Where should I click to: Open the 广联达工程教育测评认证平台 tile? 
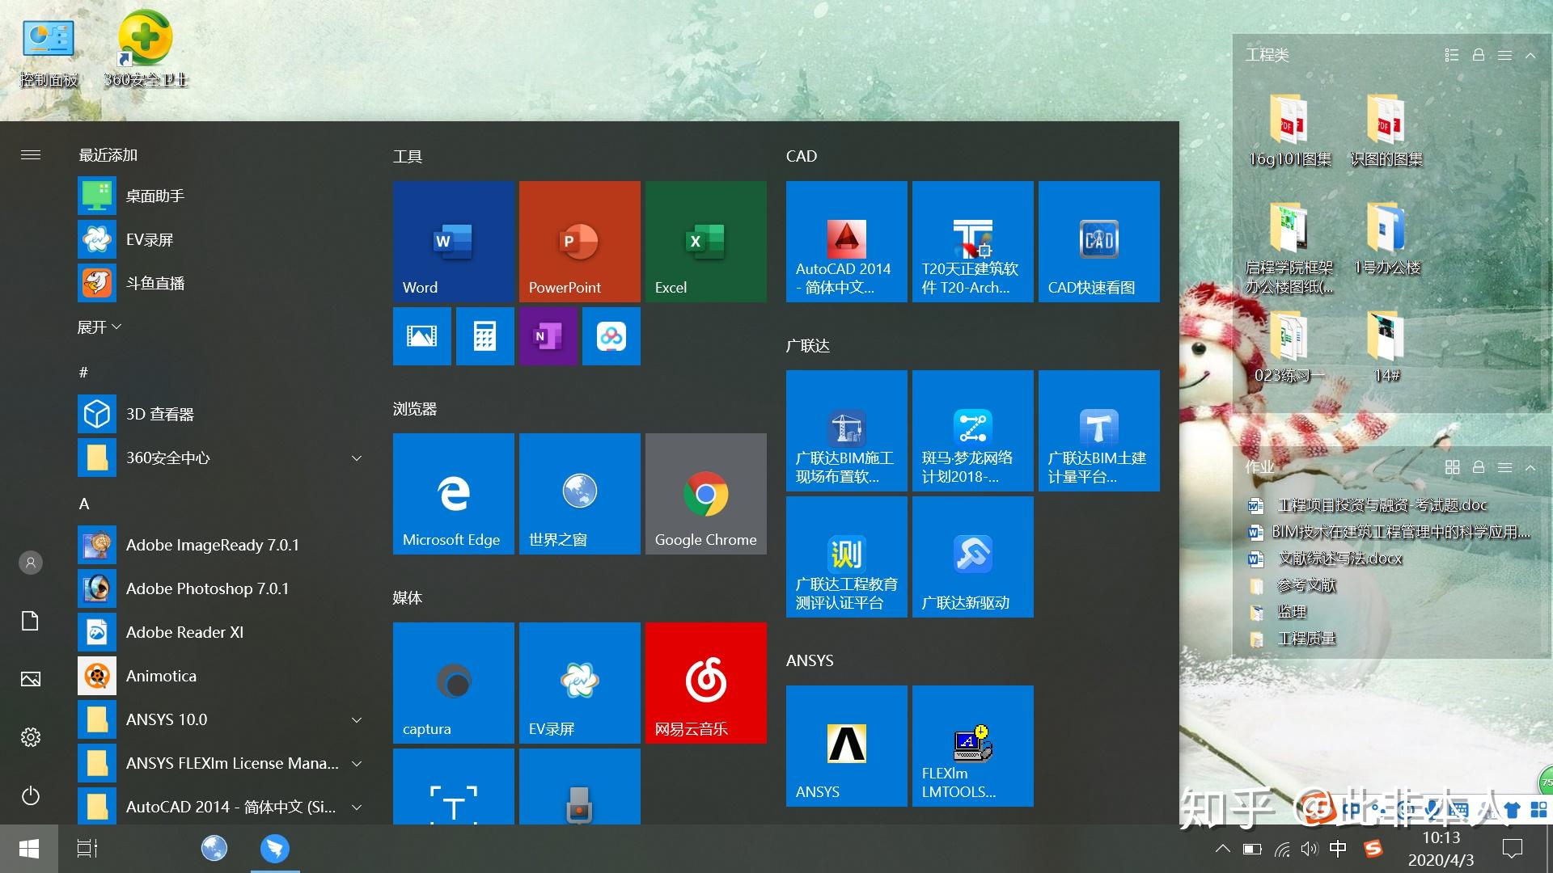[846, 557]
